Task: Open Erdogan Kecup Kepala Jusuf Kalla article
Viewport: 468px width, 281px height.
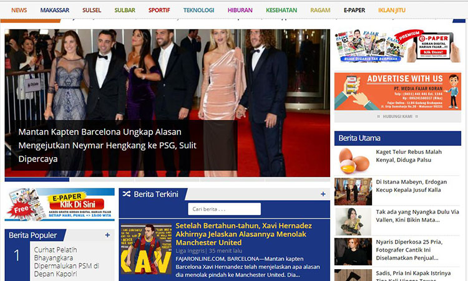Action: [411, 186]
